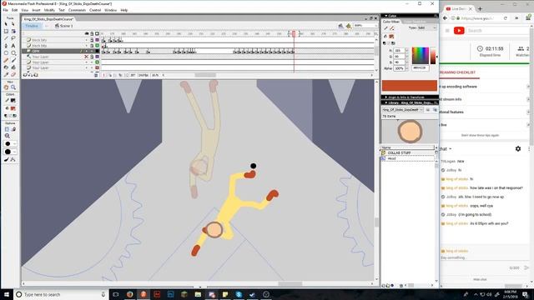The image size is (534, 300).
Task: Open the Alpha value slider arrow
Action: (407, 68)
